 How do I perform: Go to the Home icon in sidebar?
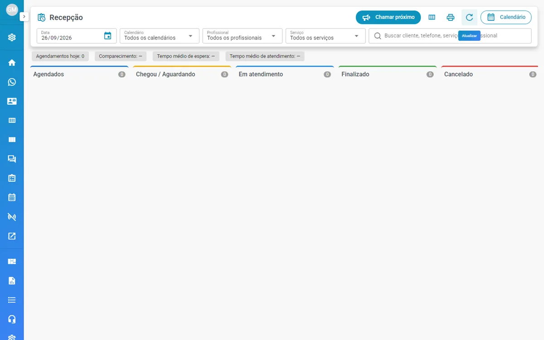12,63
